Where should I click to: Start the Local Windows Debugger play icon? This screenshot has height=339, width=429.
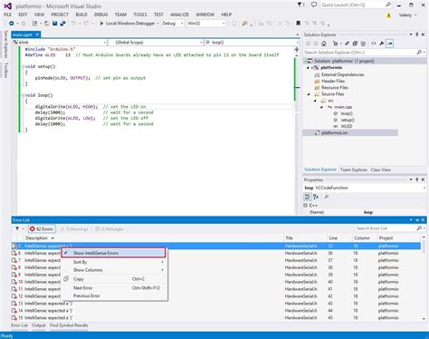tap(101, 24)
